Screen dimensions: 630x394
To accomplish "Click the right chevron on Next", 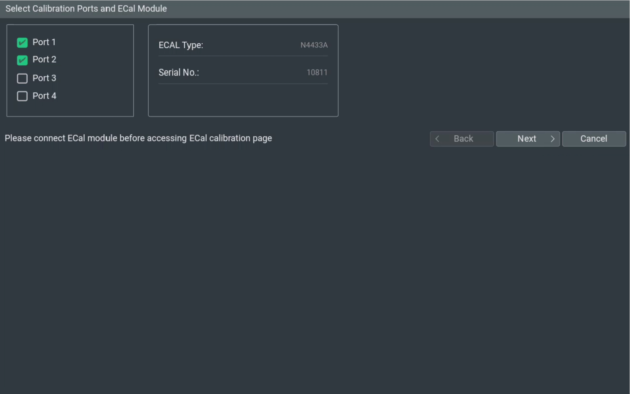I will coord(553,139).
